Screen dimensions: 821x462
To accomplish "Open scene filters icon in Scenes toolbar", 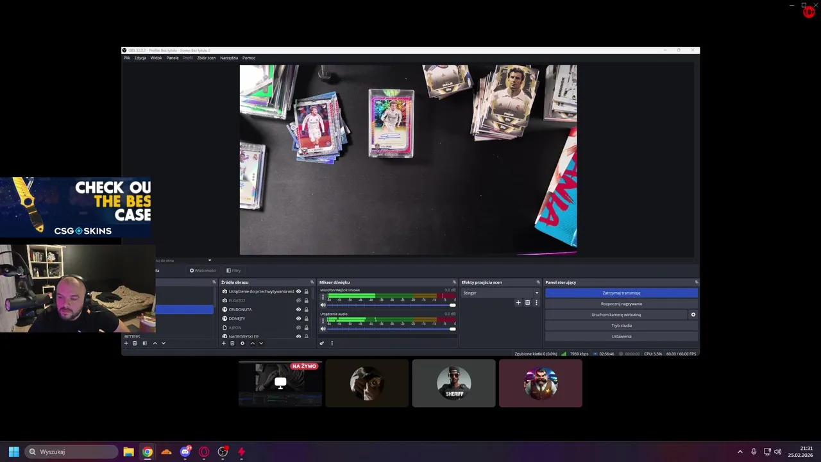I will click(x=144, y=343).
